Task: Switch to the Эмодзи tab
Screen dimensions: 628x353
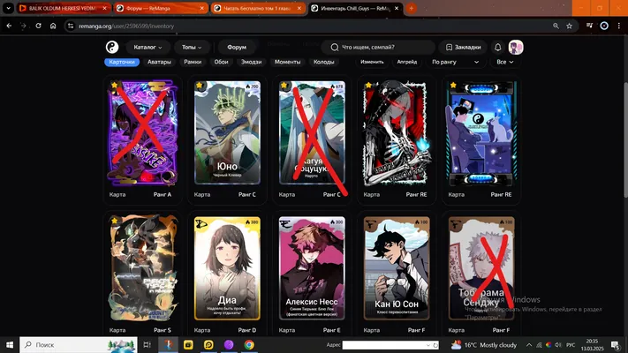Action: point(251,62)
